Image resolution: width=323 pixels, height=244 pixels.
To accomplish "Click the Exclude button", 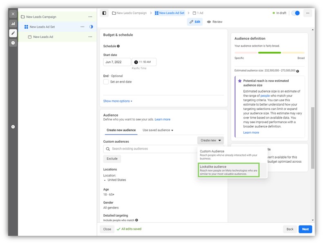I will 112,159.
